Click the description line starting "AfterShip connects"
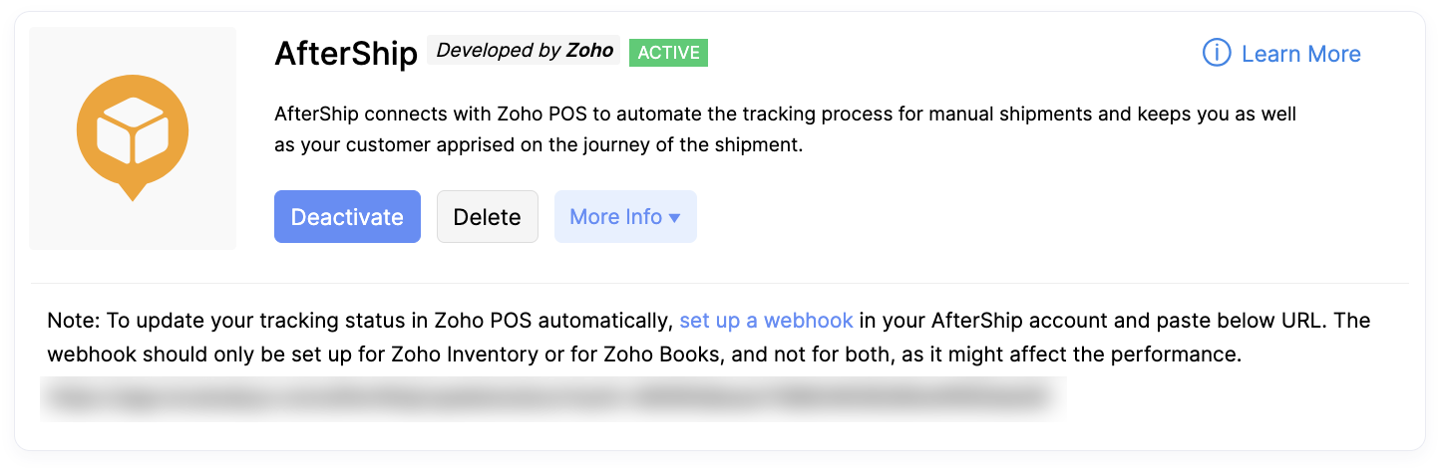The width and height of the screenshot is (1442, 468). click(784, 114)
